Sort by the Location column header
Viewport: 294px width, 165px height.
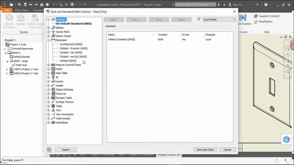168,35
